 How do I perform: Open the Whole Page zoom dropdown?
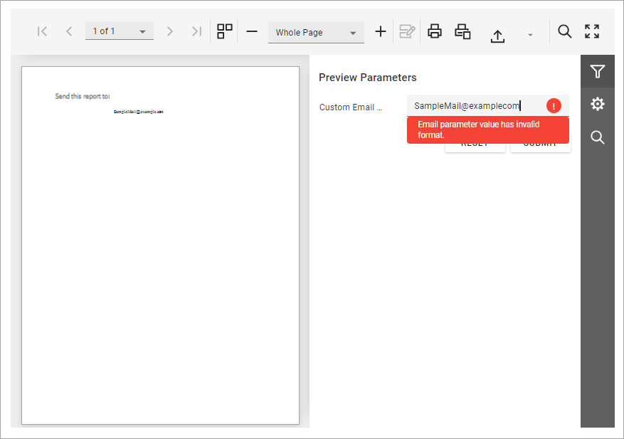pyautogui.click(x=316, y=32)
